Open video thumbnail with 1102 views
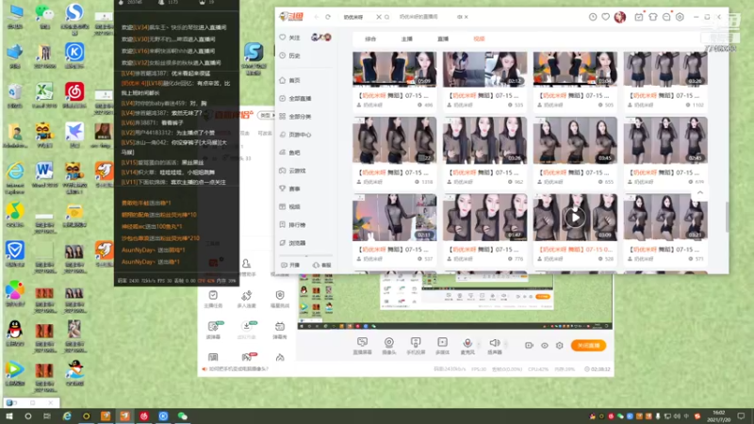The image size is (754, 424). coord(665,69)
